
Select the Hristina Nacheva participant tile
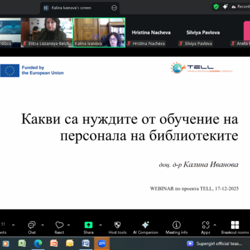pyautogui.click(x=151, y=32)
